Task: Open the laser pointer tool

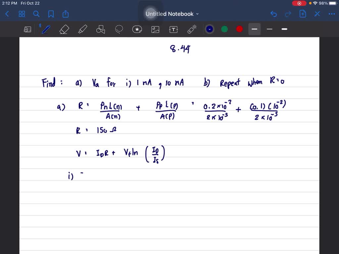Action: click(x=192, y=29)
